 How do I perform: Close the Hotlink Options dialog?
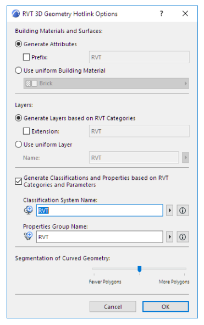tap(185, 14)
